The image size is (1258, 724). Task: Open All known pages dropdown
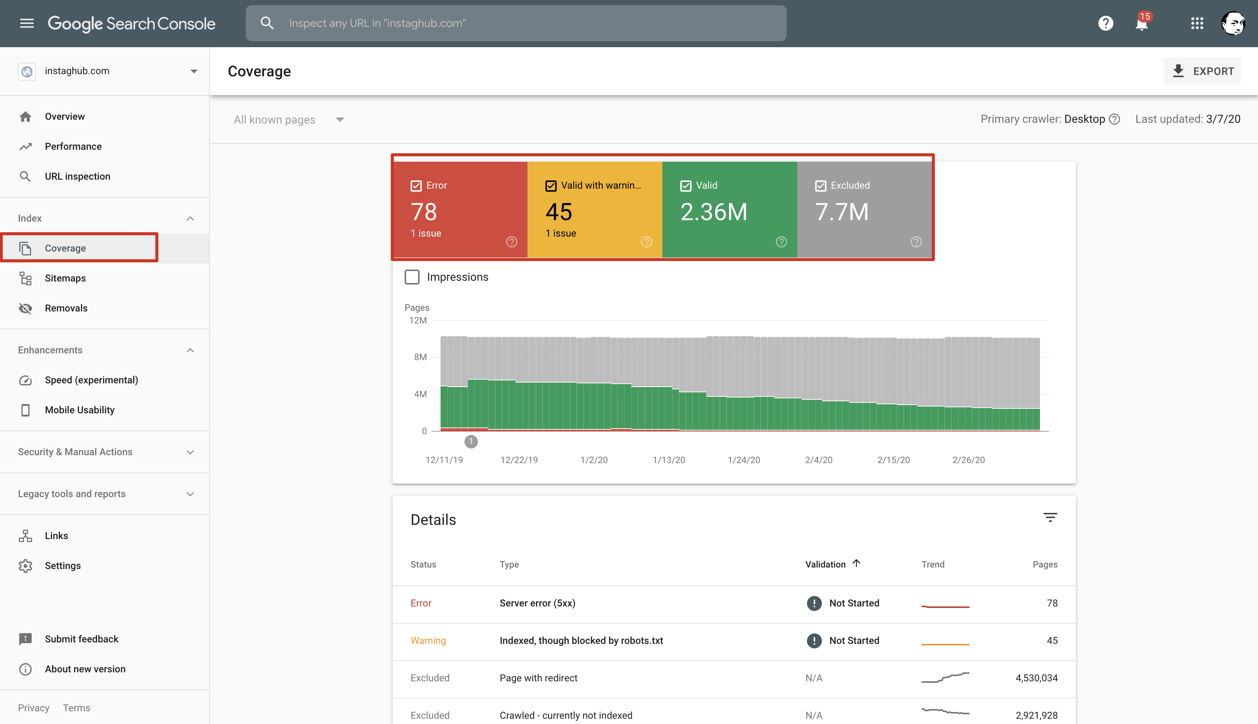point(288,120)
